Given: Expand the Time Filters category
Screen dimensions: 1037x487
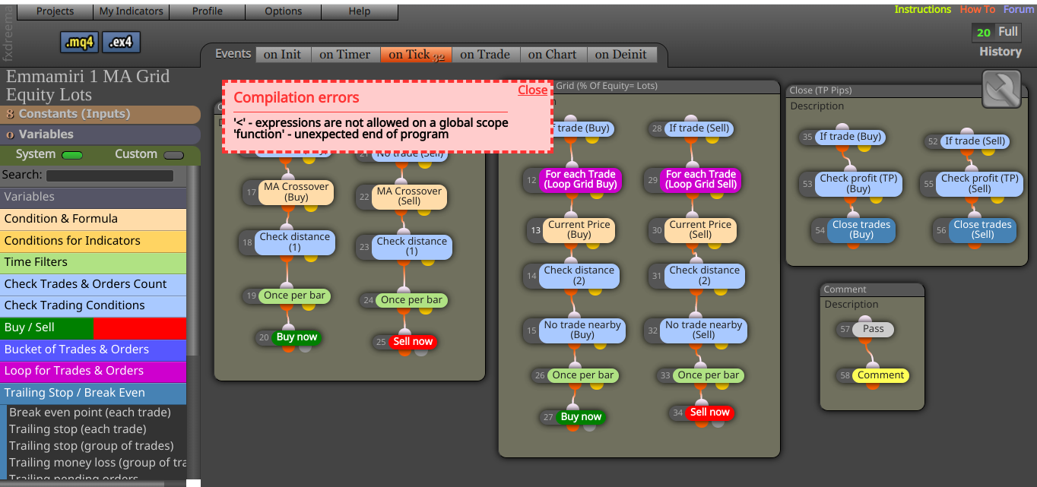Looking at the screenshot, I should tap(93, 262).
